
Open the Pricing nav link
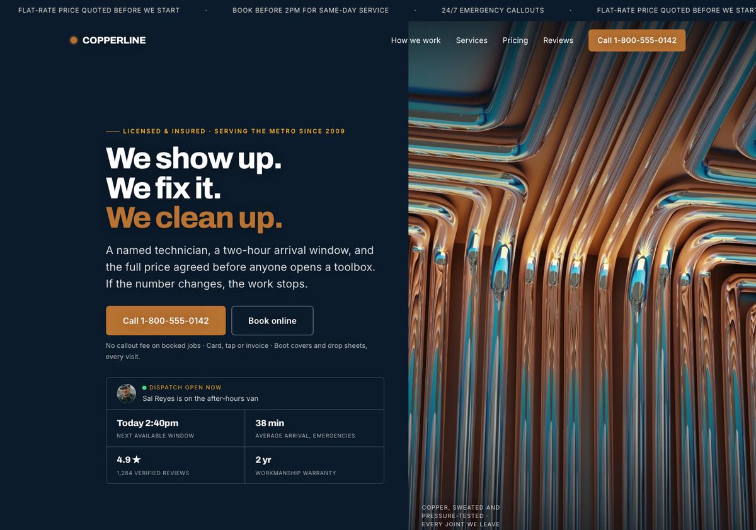click(515, 40)
